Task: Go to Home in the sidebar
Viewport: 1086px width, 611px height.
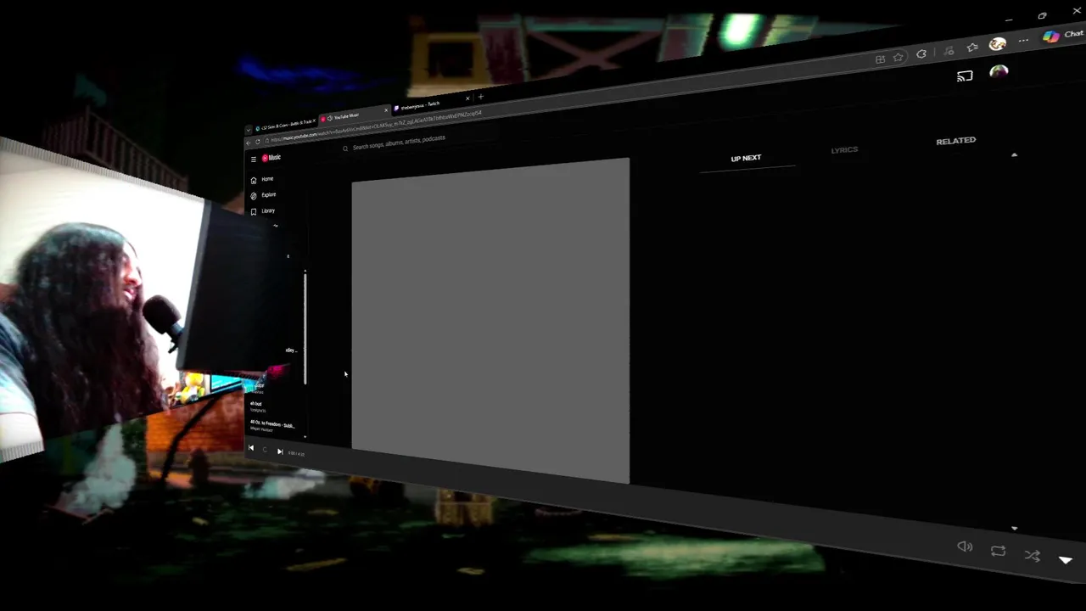Action: click(262, 180)
